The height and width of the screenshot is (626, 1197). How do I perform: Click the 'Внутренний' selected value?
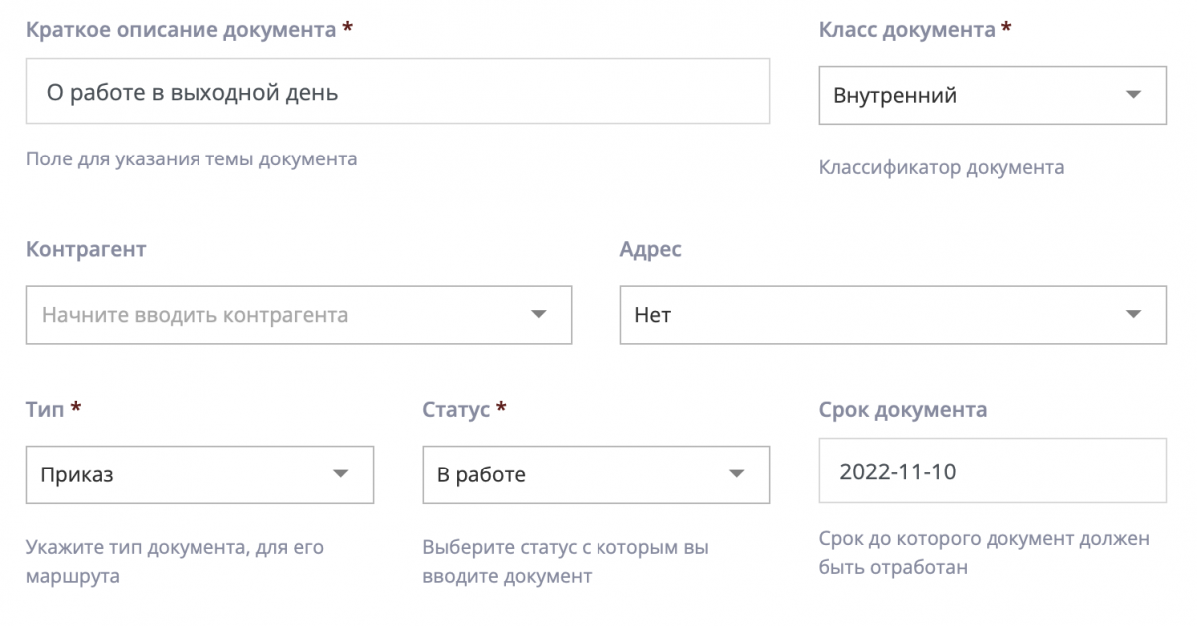pos(895,96)
